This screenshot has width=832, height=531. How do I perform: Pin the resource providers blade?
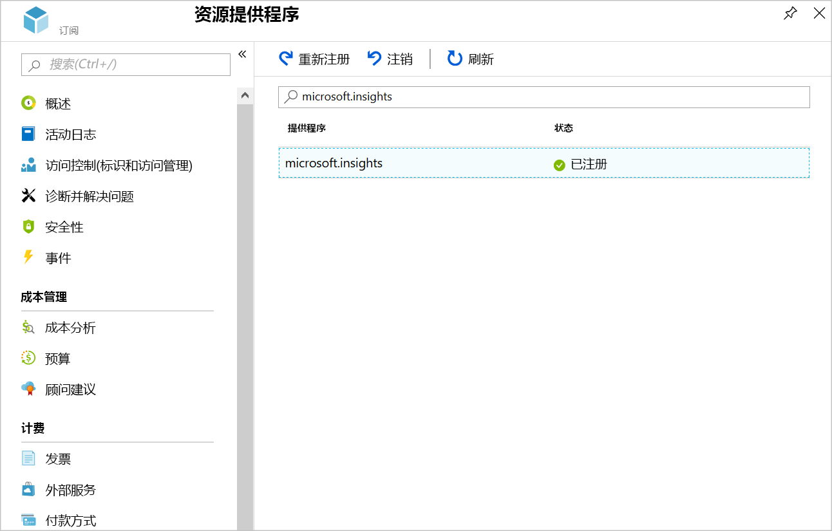tap(790, 14)
